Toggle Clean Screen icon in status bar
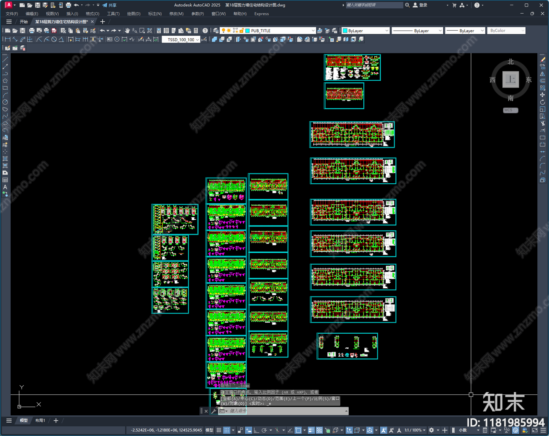549x436 pixels. (x=535, y=430)
